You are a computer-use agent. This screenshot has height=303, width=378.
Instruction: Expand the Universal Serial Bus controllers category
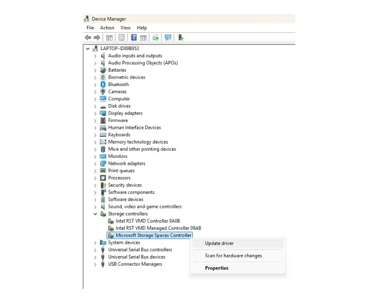click(95, 250)
